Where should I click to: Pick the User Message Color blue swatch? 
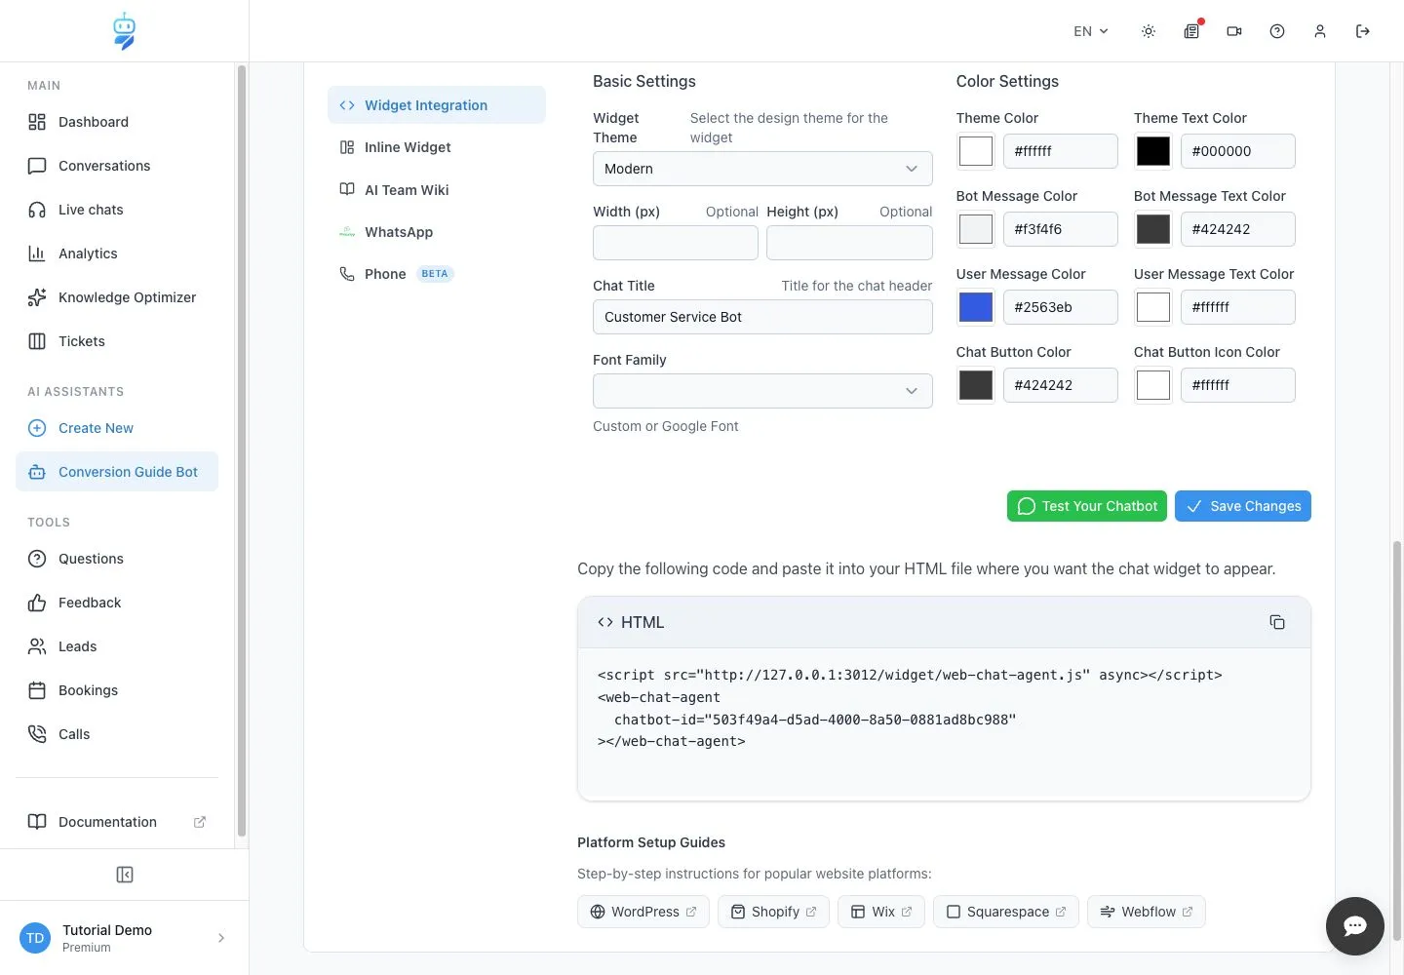click(x=976, y=307)
